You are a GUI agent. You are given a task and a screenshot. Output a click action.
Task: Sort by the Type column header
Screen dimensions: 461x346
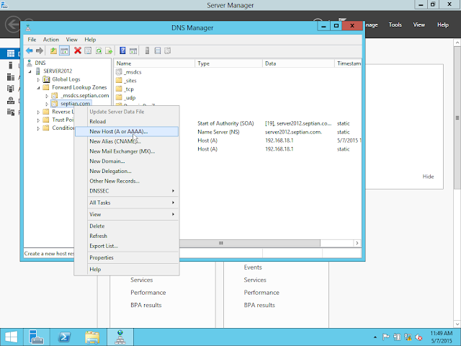pos(229,63)
